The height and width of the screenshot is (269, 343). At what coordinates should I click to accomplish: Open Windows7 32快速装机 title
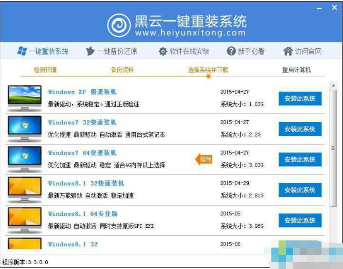(x=82, y=122)
